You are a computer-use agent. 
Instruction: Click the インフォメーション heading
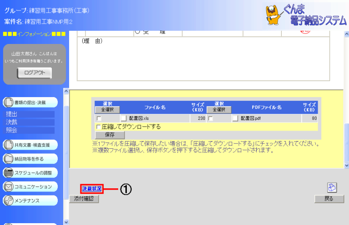click(x=34, y=34)
